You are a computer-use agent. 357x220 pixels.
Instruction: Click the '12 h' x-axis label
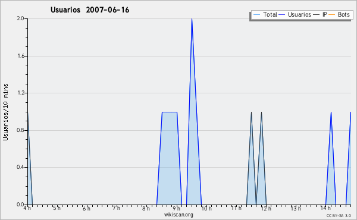pos(266,208)
